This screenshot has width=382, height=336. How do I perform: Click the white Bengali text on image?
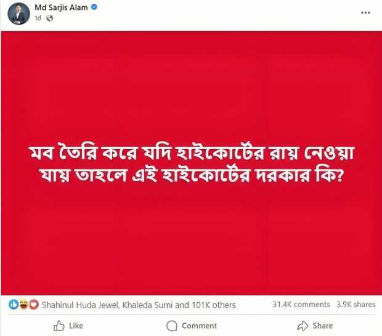tap(192, 164)
